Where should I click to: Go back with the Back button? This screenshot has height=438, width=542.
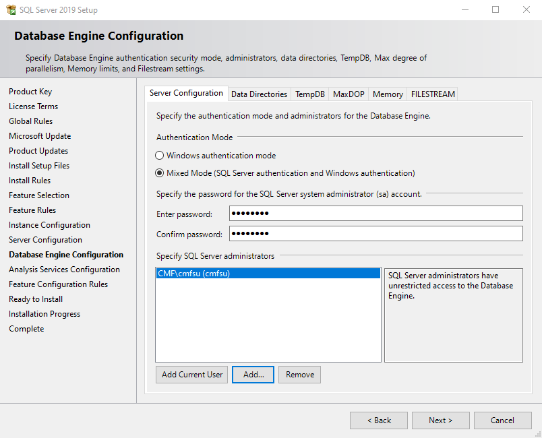point(378,420)
